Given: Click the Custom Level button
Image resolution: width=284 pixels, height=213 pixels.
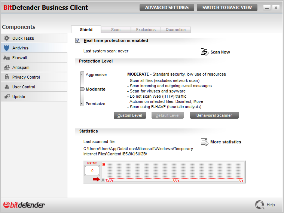Looking at the screenshot, I should click(x=130, y=115).
